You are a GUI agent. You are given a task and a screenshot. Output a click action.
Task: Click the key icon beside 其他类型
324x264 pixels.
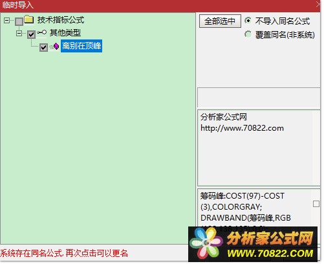click(41, 32)
